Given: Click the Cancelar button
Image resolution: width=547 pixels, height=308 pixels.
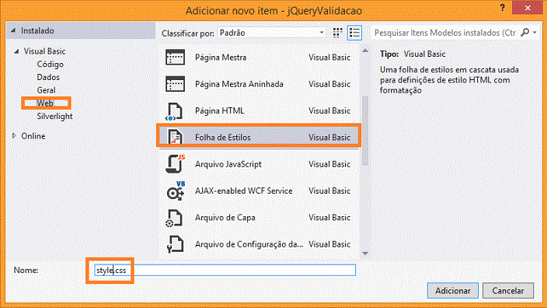Looking at the screenshot, I should coord(508,291).
